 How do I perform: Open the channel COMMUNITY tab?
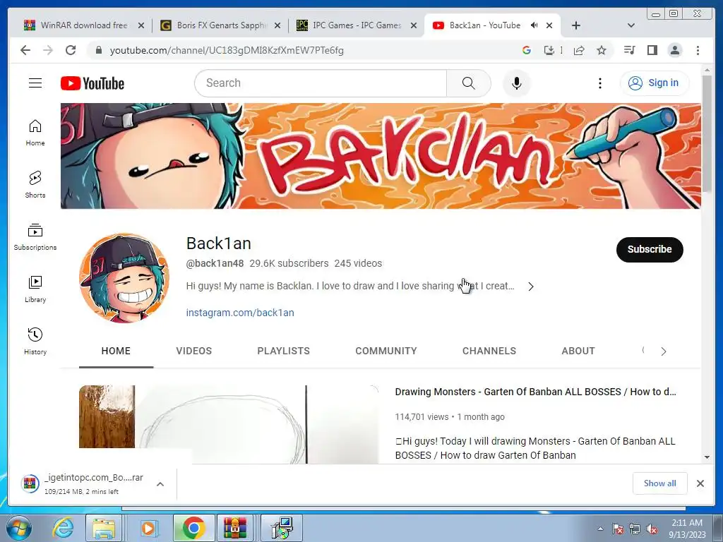click(386, 351)
